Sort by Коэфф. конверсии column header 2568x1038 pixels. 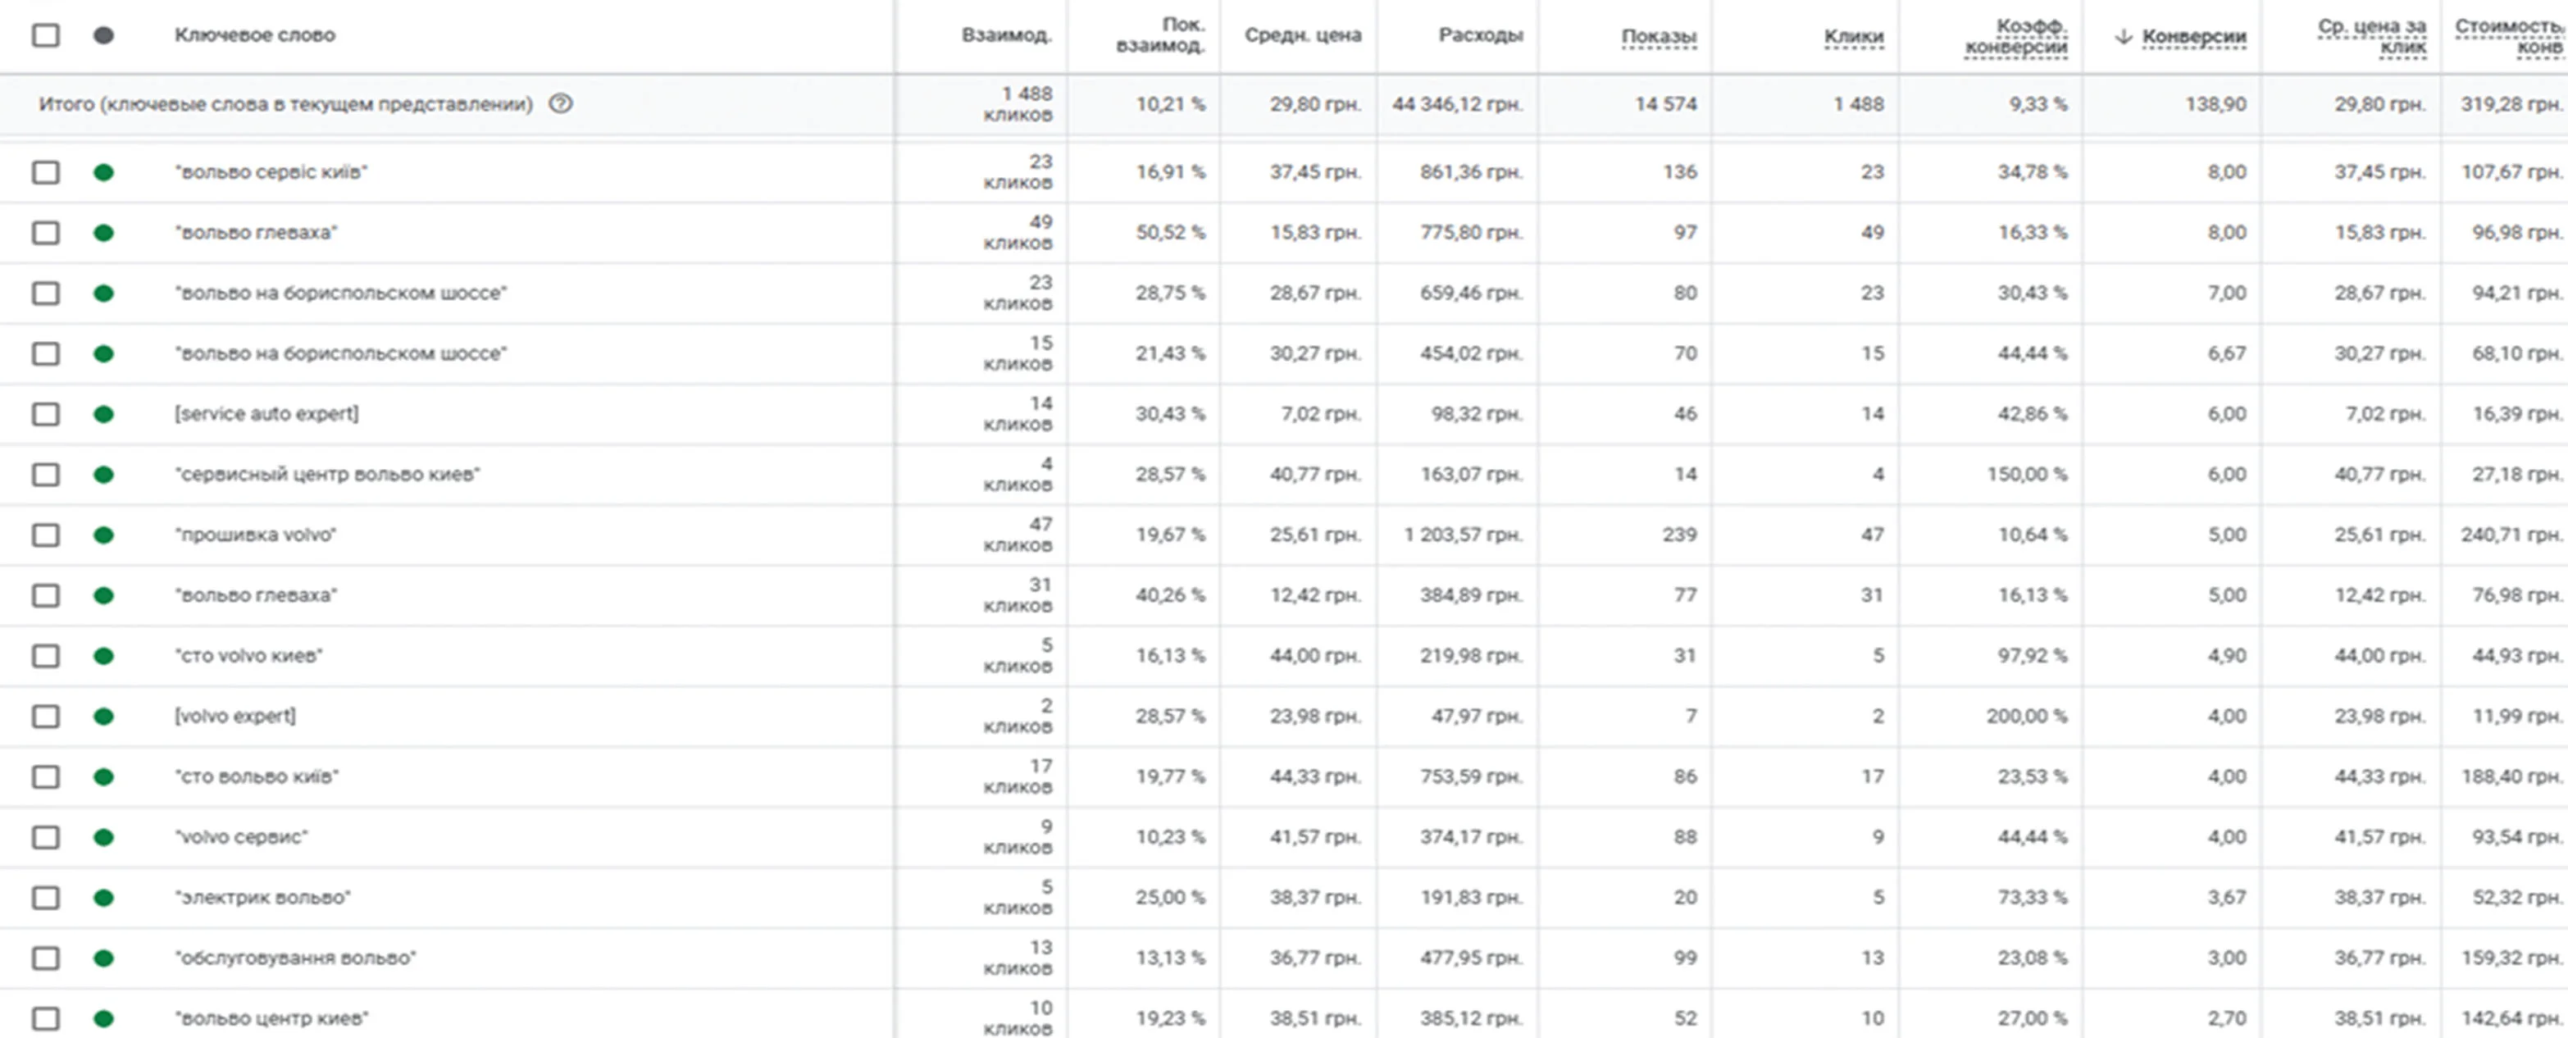2015,36
